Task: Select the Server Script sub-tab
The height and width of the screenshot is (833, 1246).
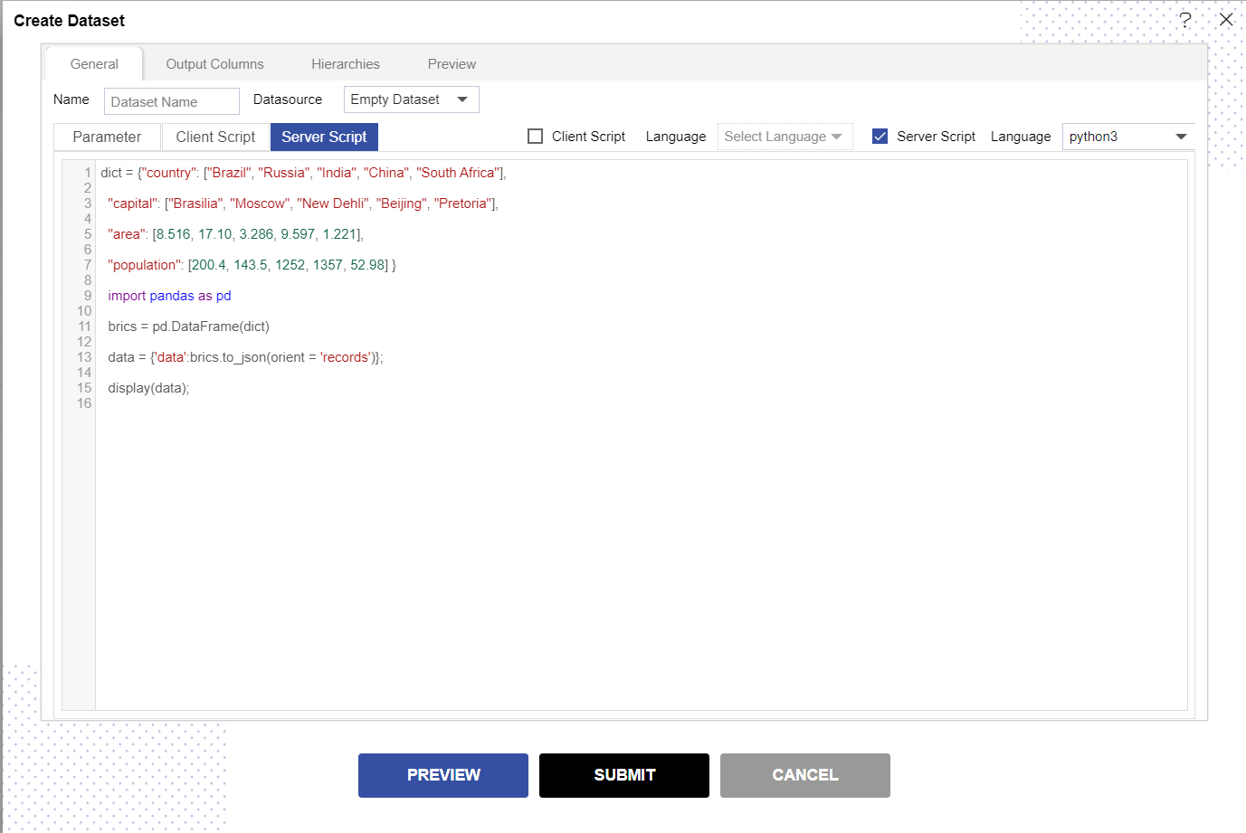Action: click(324, 137)
